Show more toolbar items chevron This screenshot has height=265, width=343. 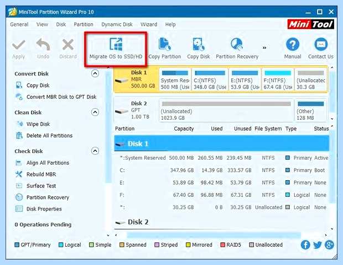click(264, 48)
